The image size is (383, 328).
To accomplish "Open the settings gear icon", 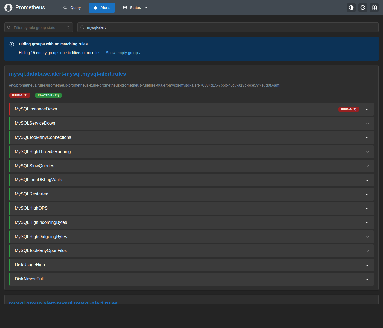I will pos(363,8).
